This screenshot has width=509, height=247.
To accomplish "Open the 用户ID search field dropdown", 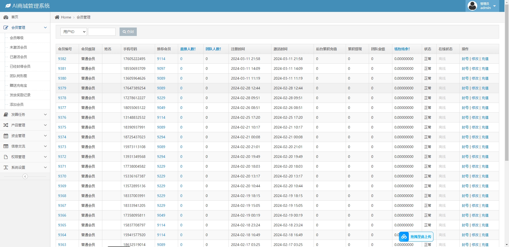I will [x=74, y=32].
